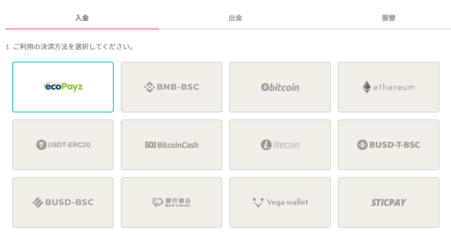The width and height of the screenshot is (451, 235).
Task: Pick ethereum as payment method
Action: pyautogui.click(x=389, y=87)
